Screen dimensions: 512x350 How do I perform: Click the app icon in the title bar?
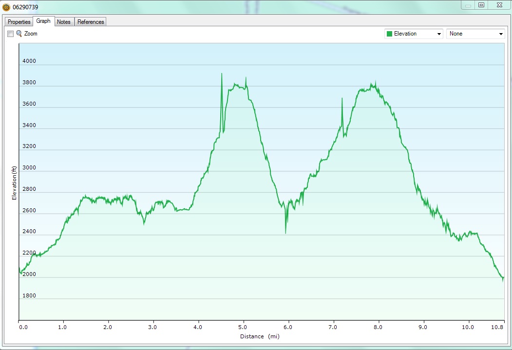click(x=6, y=7)
